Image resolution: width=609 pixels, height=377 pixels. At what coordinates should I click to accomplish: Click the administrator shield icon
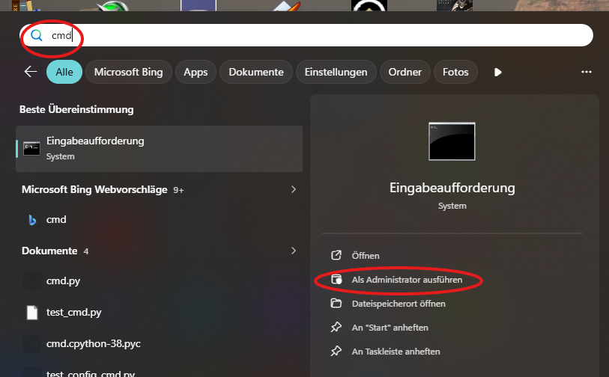[x=336, y=279]
